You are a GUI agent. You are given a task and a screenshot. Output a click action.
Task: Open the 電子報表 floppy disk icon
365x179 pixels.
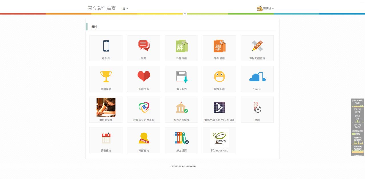pyautogui.click(x=181, y=77)
